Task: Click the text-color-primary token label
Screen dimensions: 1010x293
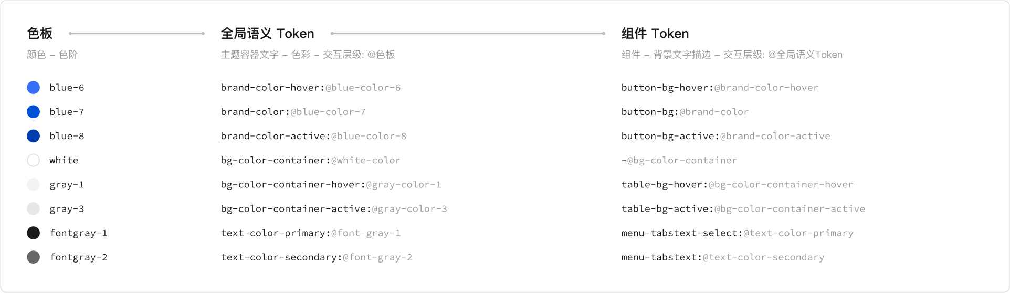Action: click(275, 233)
